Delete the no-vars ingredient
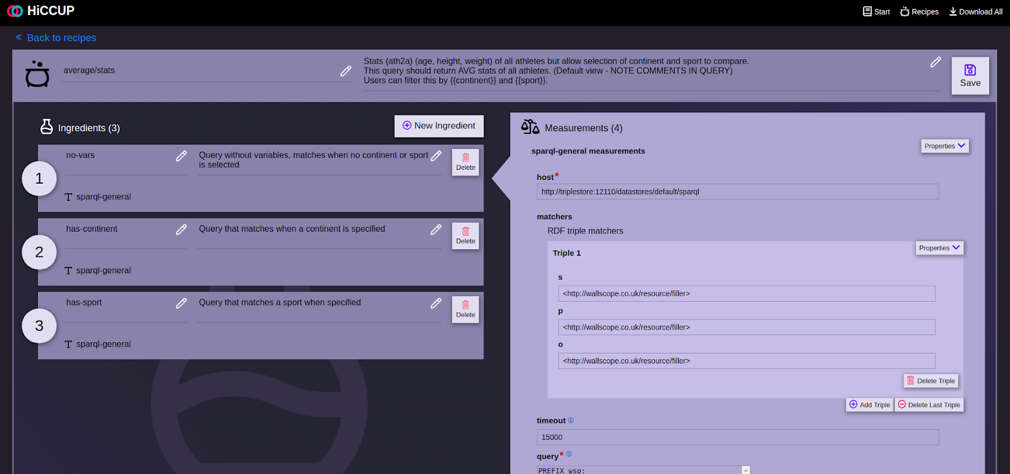Image resolution: width=1010 pixels, height=474 pixels. pos(465,162)
